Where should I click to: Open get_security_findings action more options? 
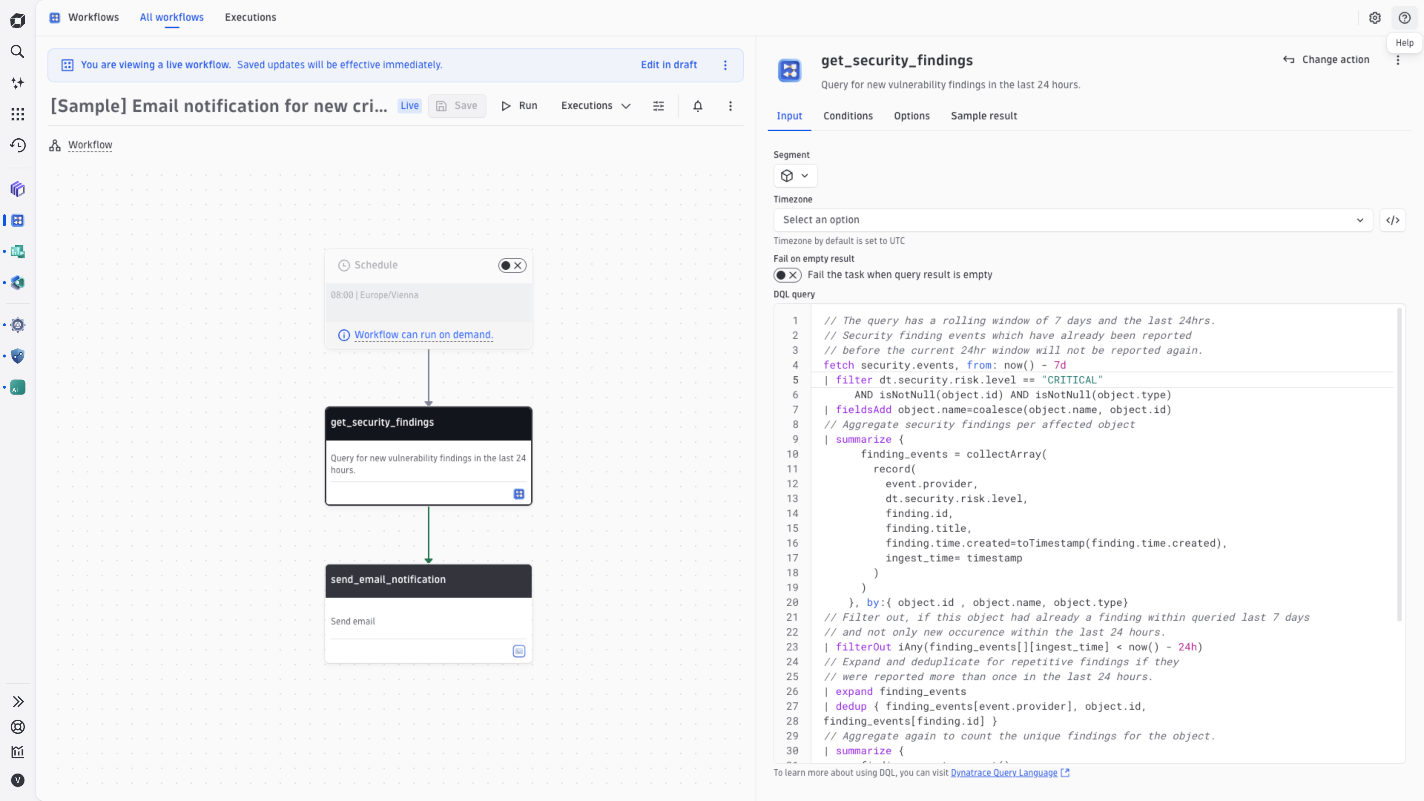coord(1398,60)
